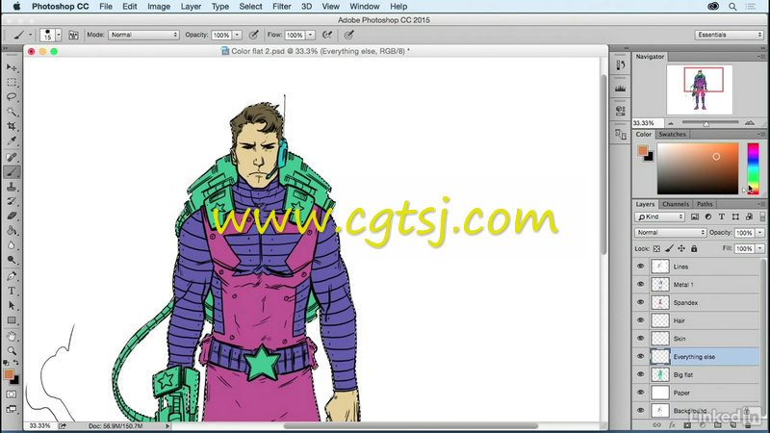770x433 pixels.
Task: Select the Paint Bucket tool
Action: tap(12, 231)
